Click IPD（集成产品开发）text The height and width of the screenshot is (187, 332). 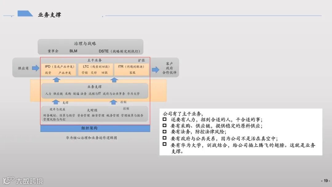[60, 66]
